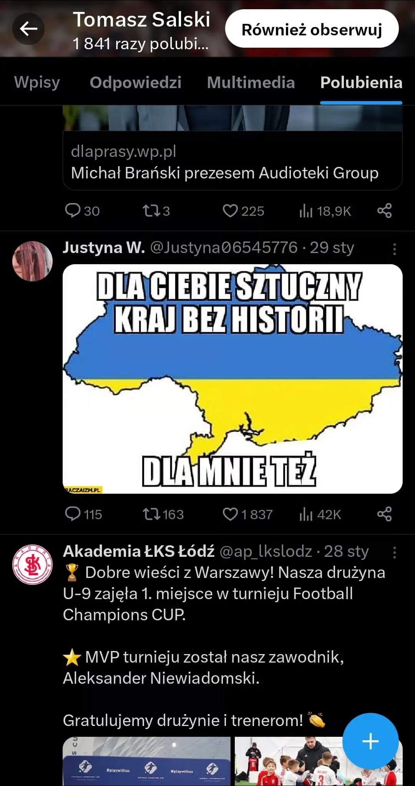Share Justyna W.'s post

384,514
